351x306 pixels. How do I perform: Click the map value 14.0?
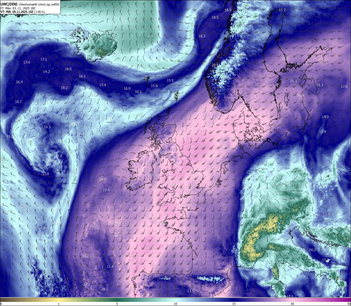click(325, 117)
